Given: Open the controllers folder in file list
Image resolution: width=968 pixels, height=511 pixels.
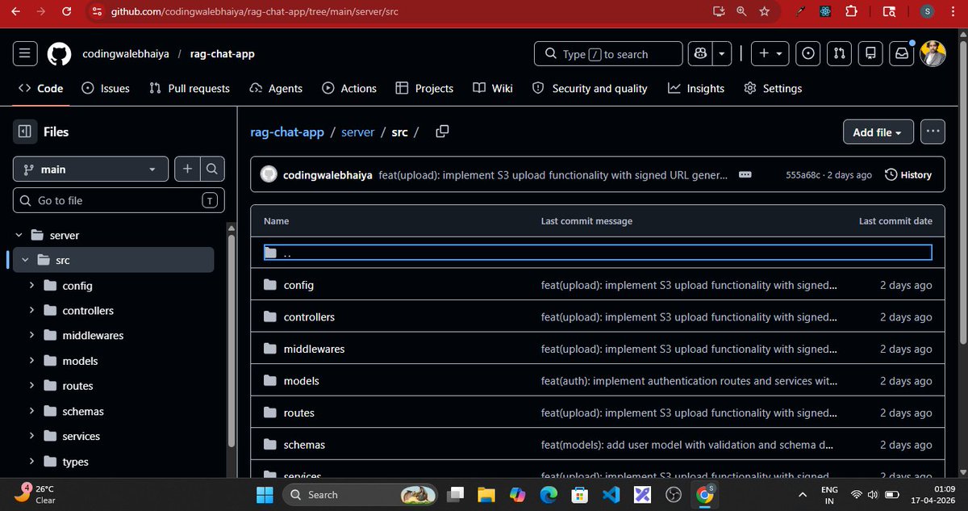Looking at the screenshot, I should pyautogui.click(x=309, y=317).
